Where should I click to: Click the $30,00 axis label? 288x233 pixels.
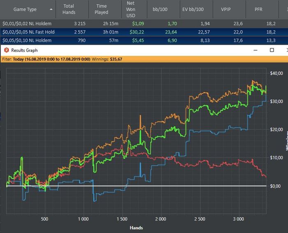276,102
